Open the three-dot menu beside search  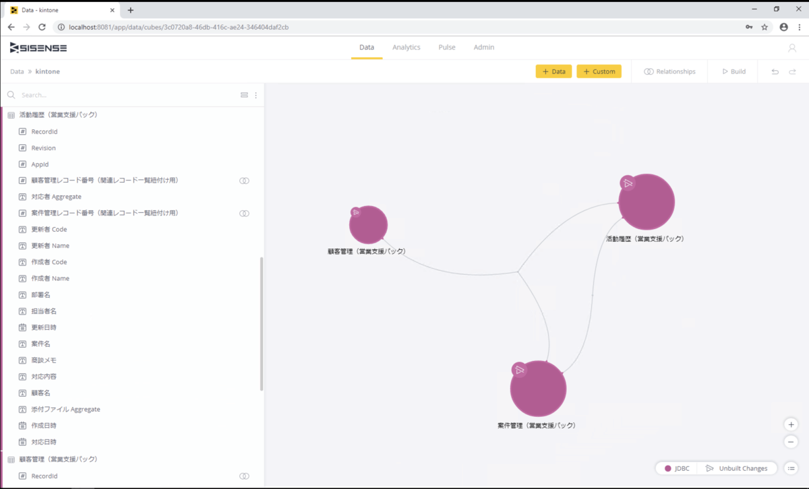[256, 95]
